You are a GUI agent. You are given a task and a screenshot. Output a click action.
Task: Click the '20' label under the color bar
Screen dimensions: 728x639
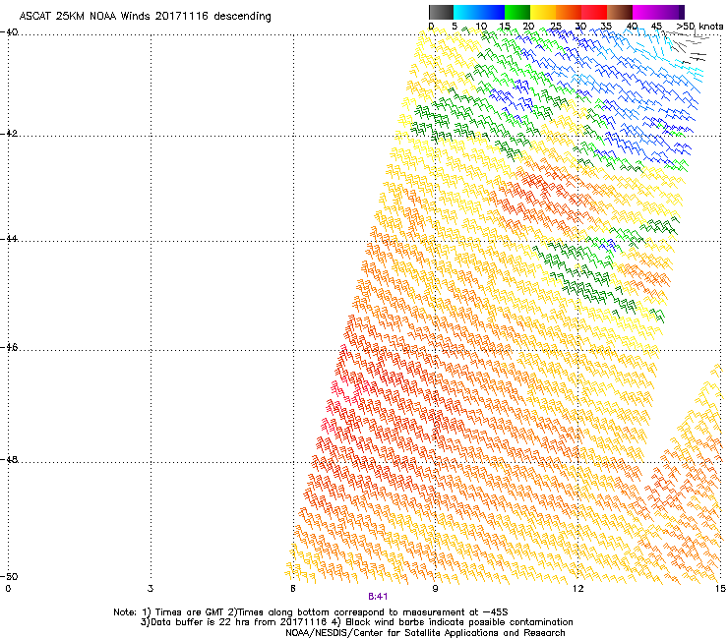coord(529,27)
